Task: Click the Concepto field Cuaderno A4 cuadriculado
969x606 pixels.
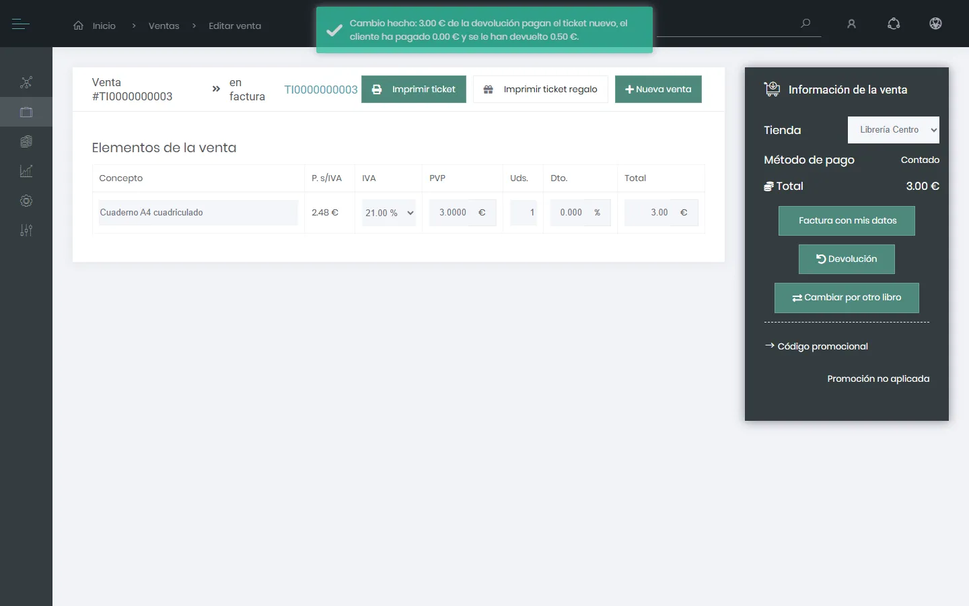Action: click(x=199, y=213)
